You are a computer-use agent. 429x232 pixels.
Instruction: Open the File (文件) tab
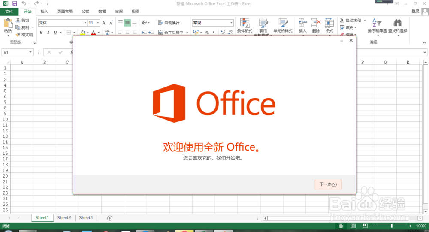pyautogui.click(x=9, y=12)
